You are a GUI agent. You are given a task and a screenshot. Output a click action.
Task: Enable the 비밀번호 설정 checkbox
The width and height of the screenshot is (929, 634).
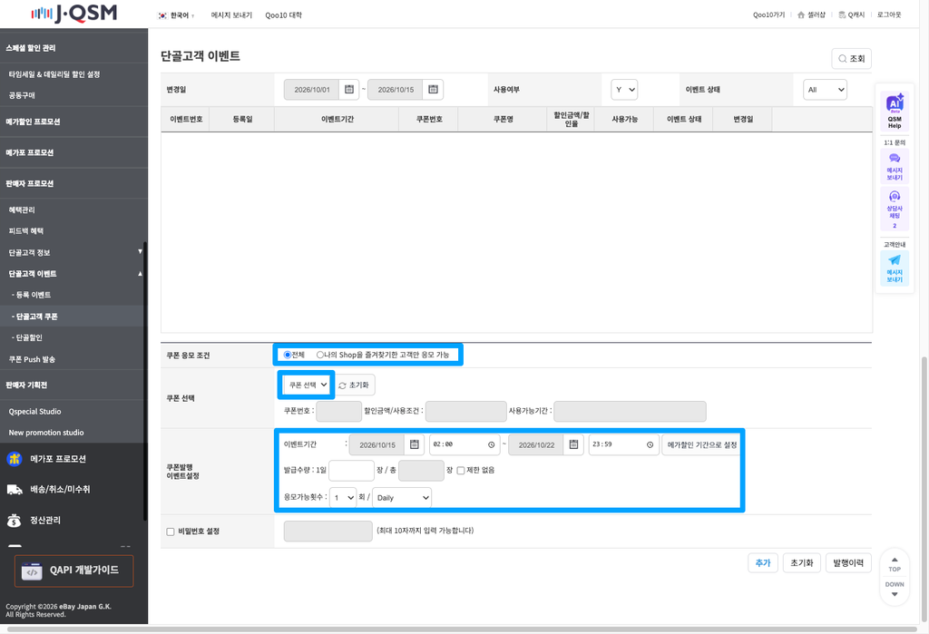[170, 532]
